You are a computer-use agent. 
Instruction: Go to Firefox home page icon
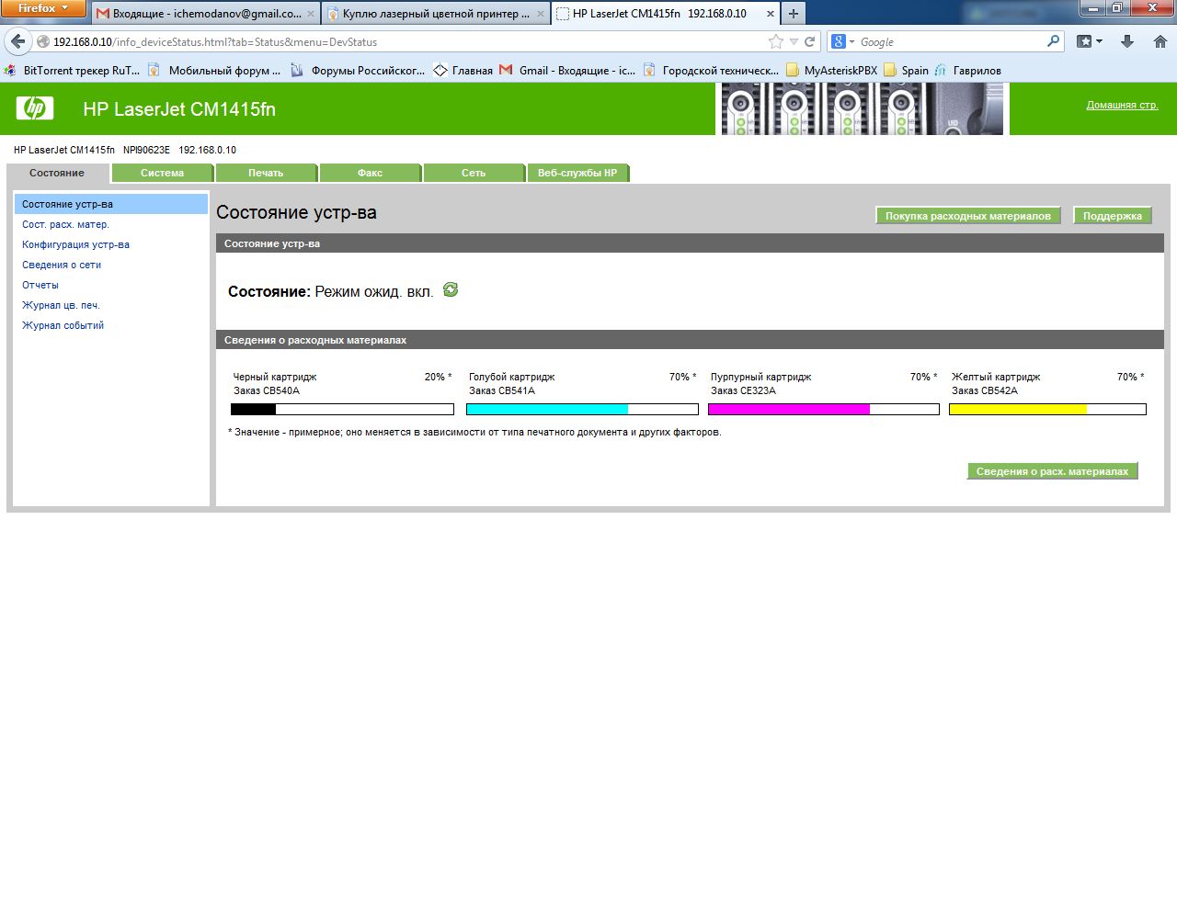click(x=1160, y=41)
